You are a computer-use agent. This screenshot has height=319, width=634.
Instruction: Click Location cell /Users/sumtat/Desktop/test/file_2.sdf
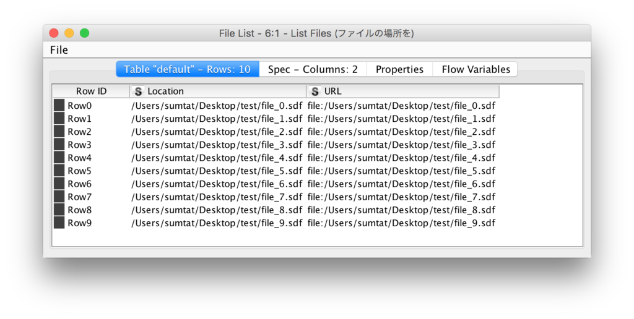(x=217, y=132)
